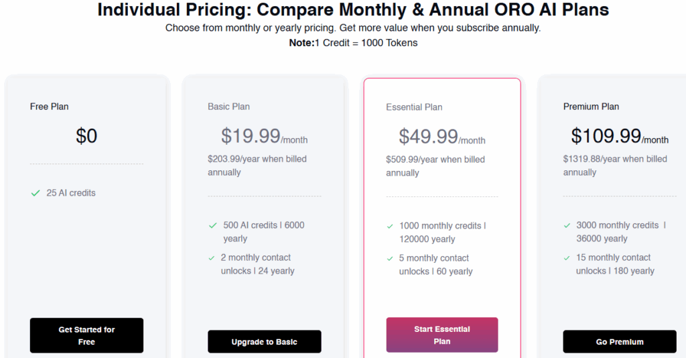Screen dimensions: 686x358
Task: Click the checkmark next to 3000 monthly credits
Action: [567, 225]
